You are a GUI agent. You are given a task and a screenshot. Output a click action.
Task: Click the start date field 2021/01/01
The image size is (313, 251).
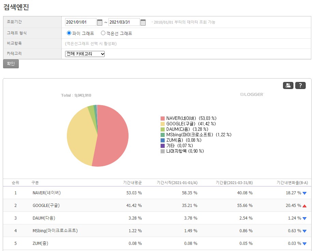[81, 22]
